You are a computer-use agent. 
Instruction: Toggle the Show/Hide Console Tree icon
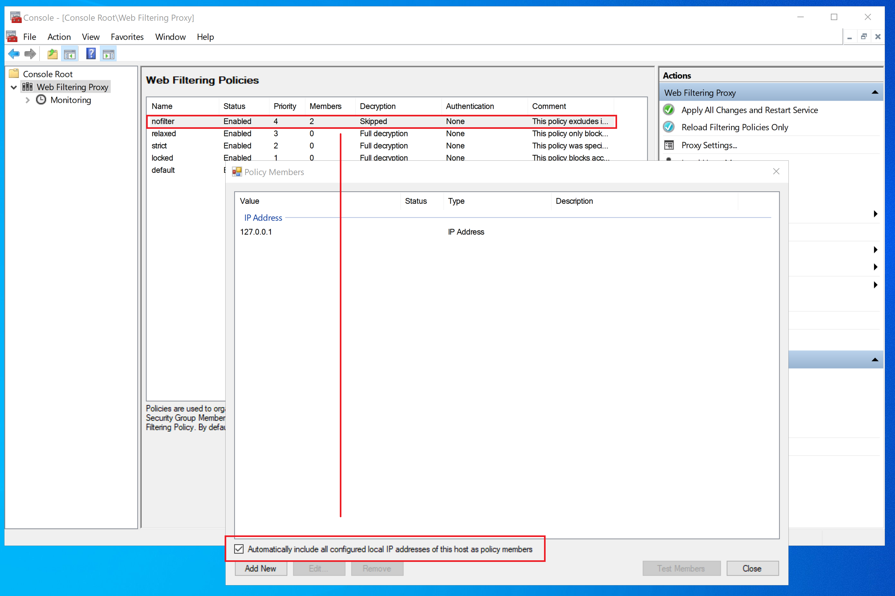click(70, 54)
